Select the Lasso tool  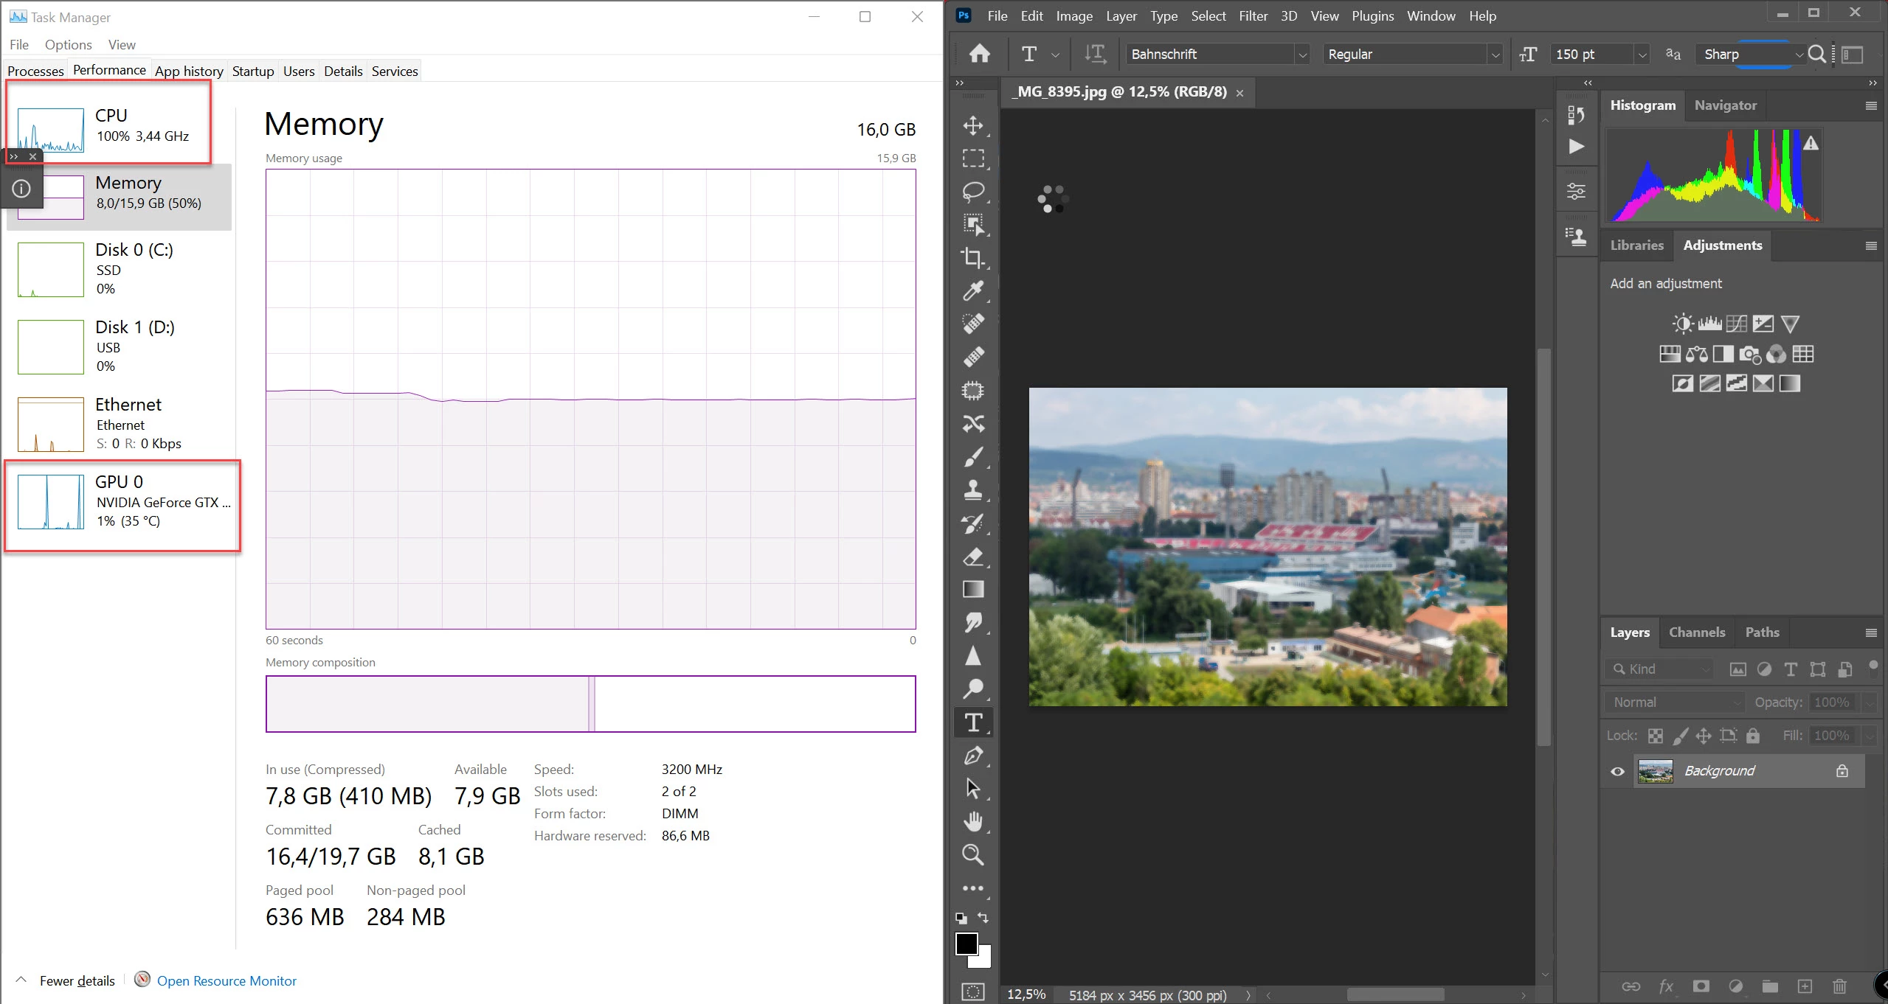(x=973, y=192)
